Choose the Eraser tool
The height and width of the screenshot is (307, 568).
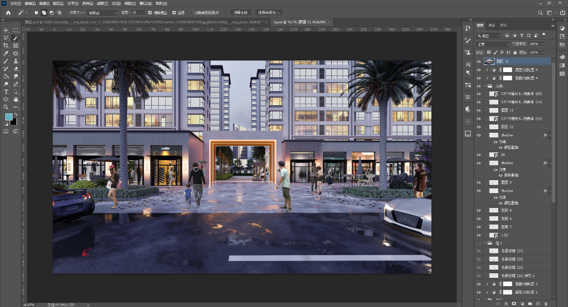[x=16, y=69]
